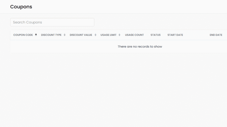This screenshot has width=227, height=127.
Task: Click the USAGE COUNT column header
Action: click(x=134, y=35)
